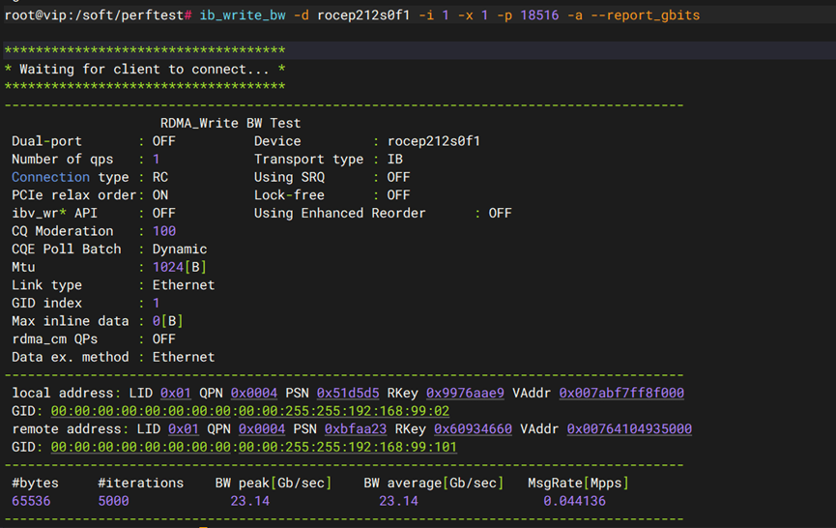Viewport: 836px width, 528px height.
Task: Click the RDMA_Write BW Test heading
Action: 230,124
